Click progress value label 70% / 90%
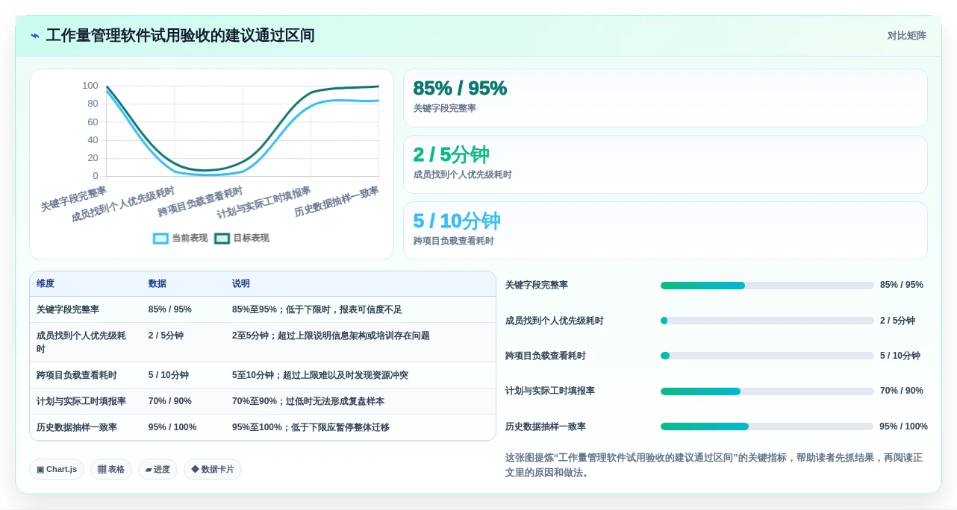Image resolution: width=957 pixels, height=510 pixels. point(902,391)
